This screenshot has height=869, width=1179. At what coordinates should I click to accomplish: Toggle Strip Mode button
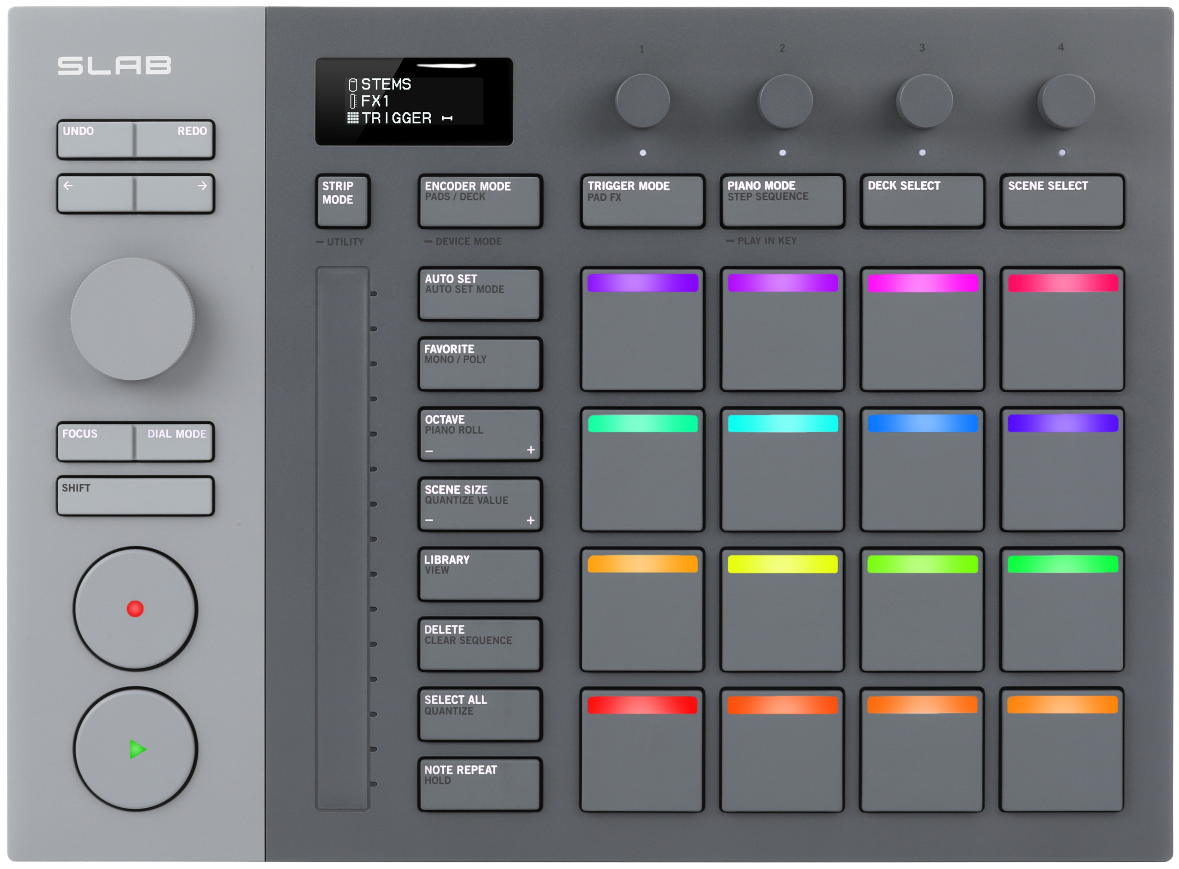coord(342,201)
